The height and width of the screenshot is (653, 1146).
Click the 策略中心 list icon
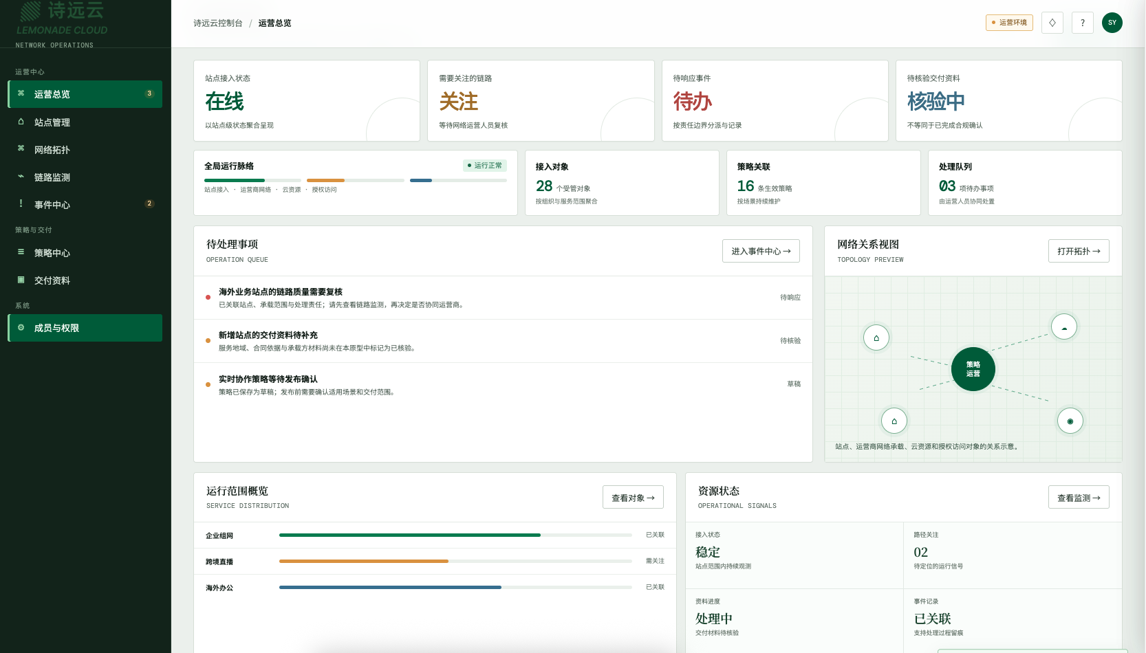click(x=21, y=252)
